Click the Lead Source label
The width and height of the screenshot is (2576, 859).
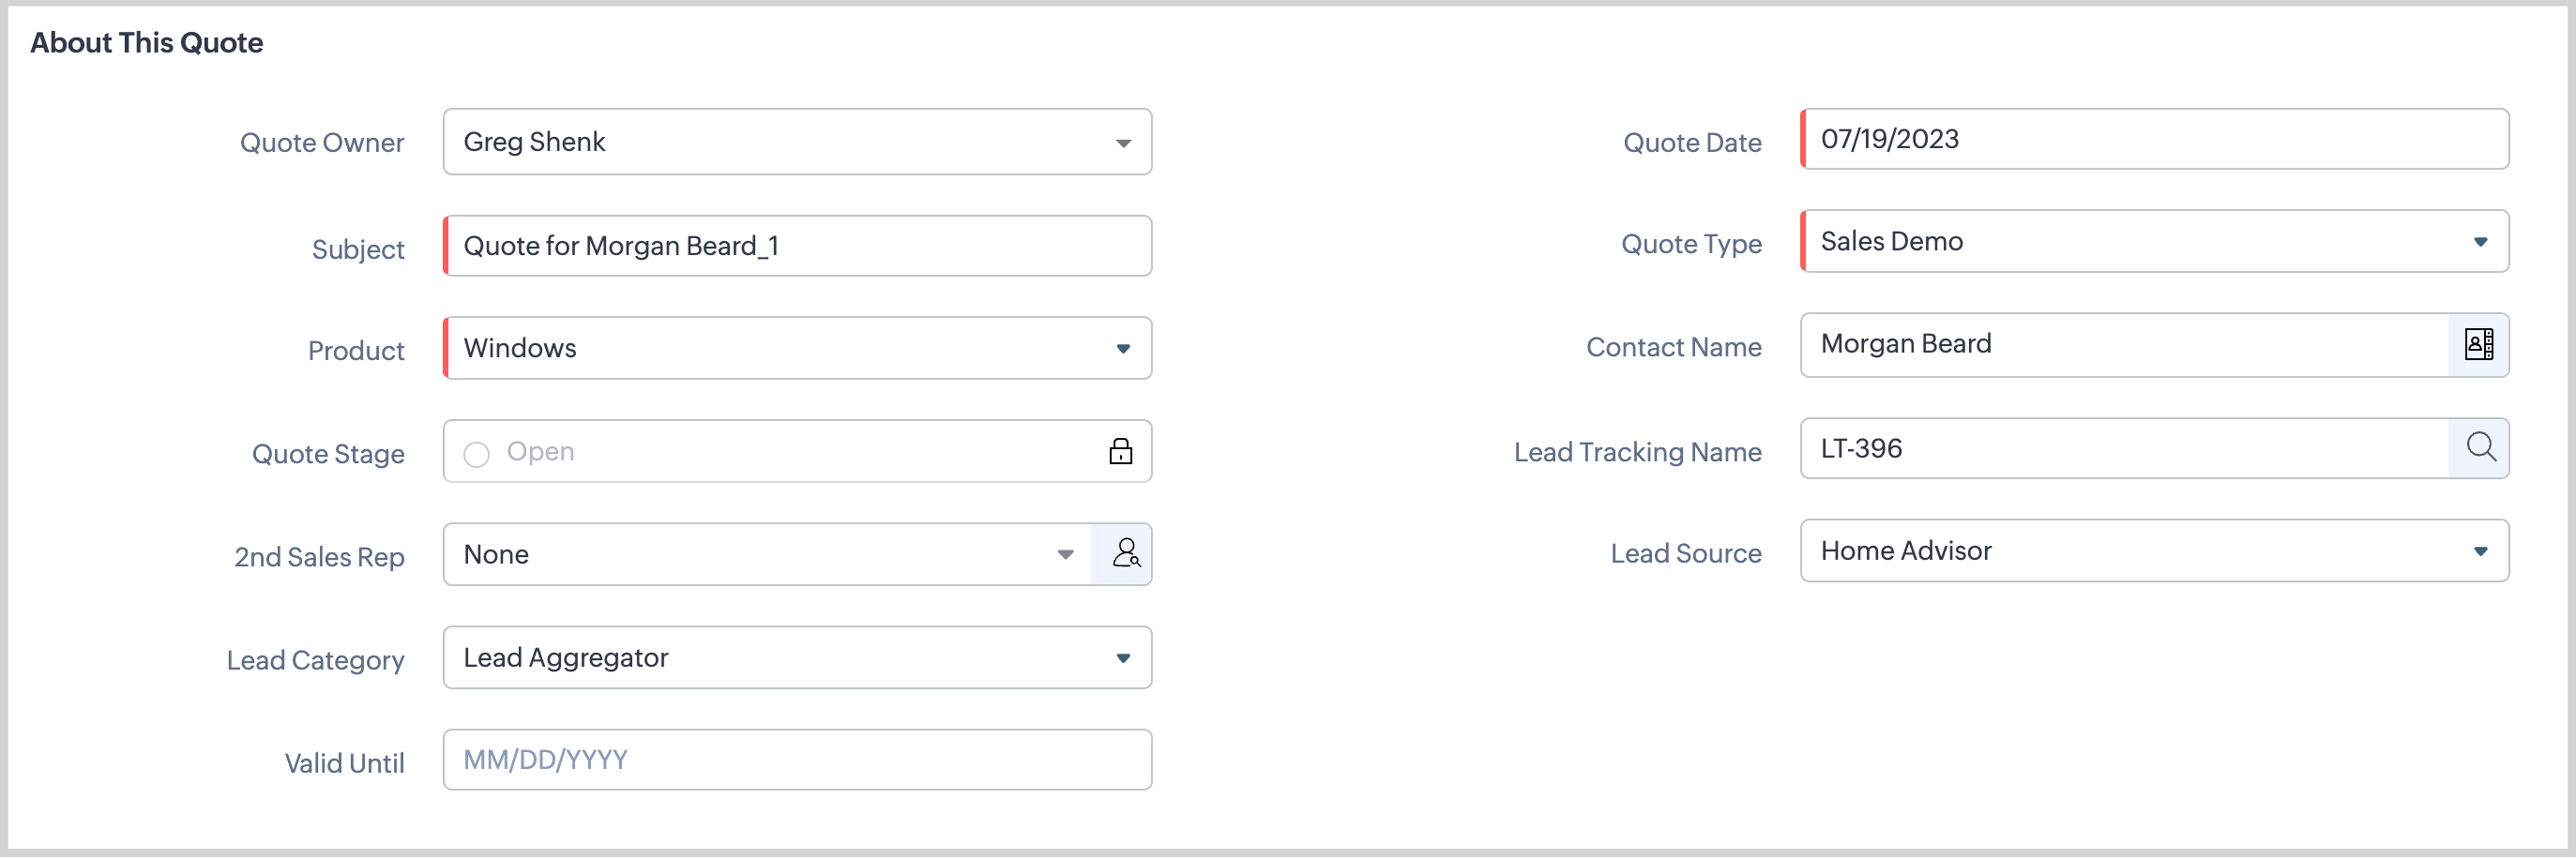coord(1685,553)
